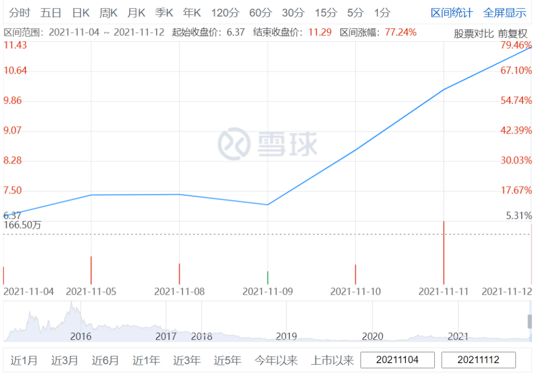Open the 日K candlestick view
Screen dimensions: 536x376
(x=81, y=13)
